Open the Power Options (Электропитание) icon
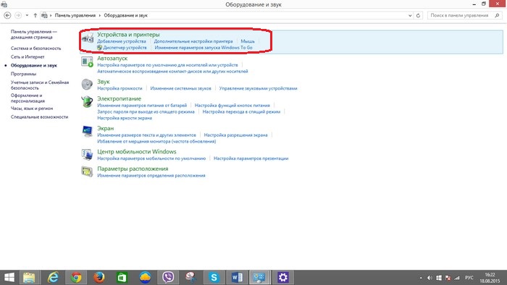This screenshot has width=507, height=285. [x=88, y=102]
